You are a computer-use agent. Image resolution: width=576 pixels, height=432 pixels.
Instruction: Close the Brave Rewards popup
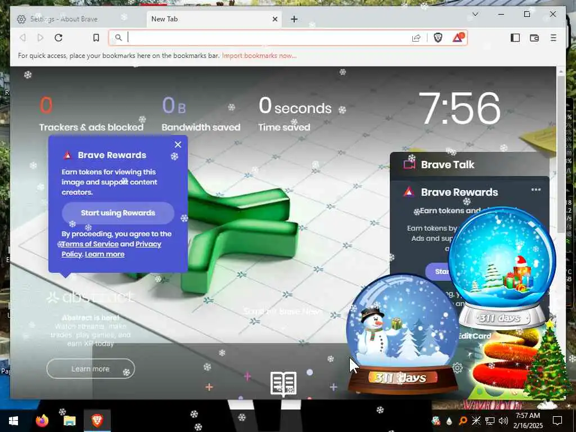point(178,145)
